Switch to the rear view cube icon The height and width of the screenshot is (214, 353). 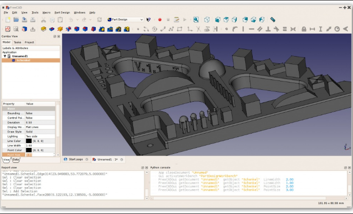tap(245, 20)
